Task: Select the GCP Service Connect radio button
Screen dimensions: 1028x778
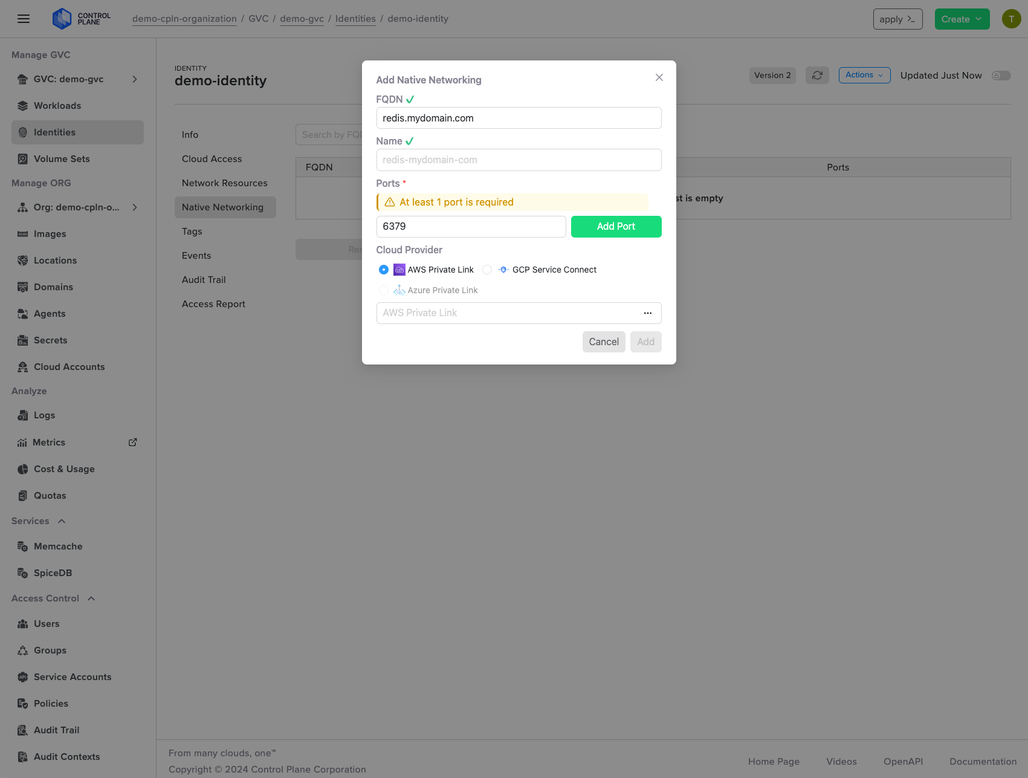Action: pyautogui.click(x=487, y=270)
